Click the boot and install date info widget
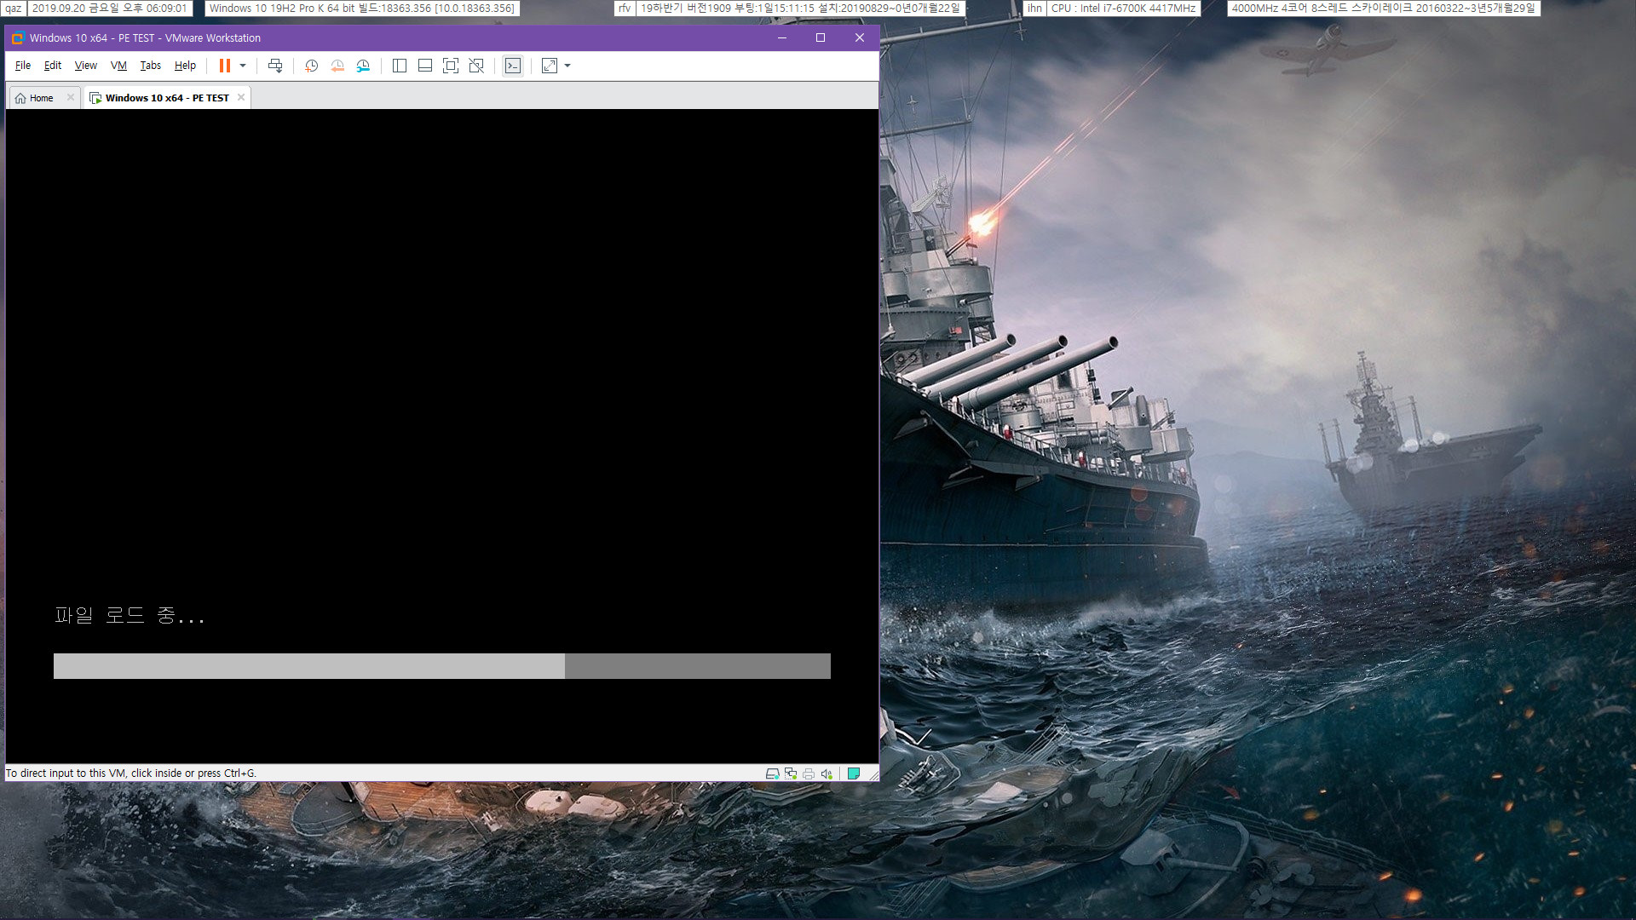The image size is (1636, 920). pos(800,9)
